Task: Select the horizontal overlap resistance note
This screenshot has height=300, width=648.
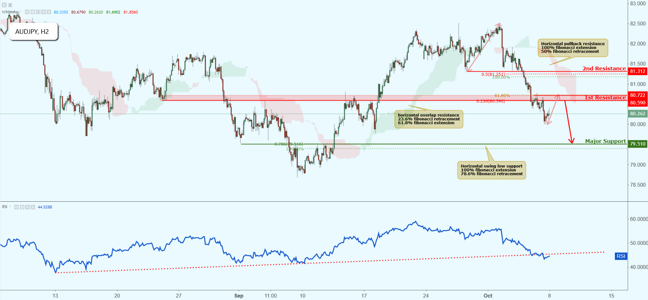Action: click(429, 119)
